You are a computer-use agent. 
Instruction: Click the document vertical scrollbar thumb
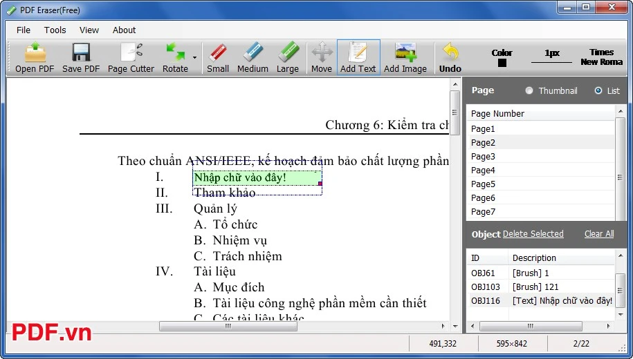455,113
